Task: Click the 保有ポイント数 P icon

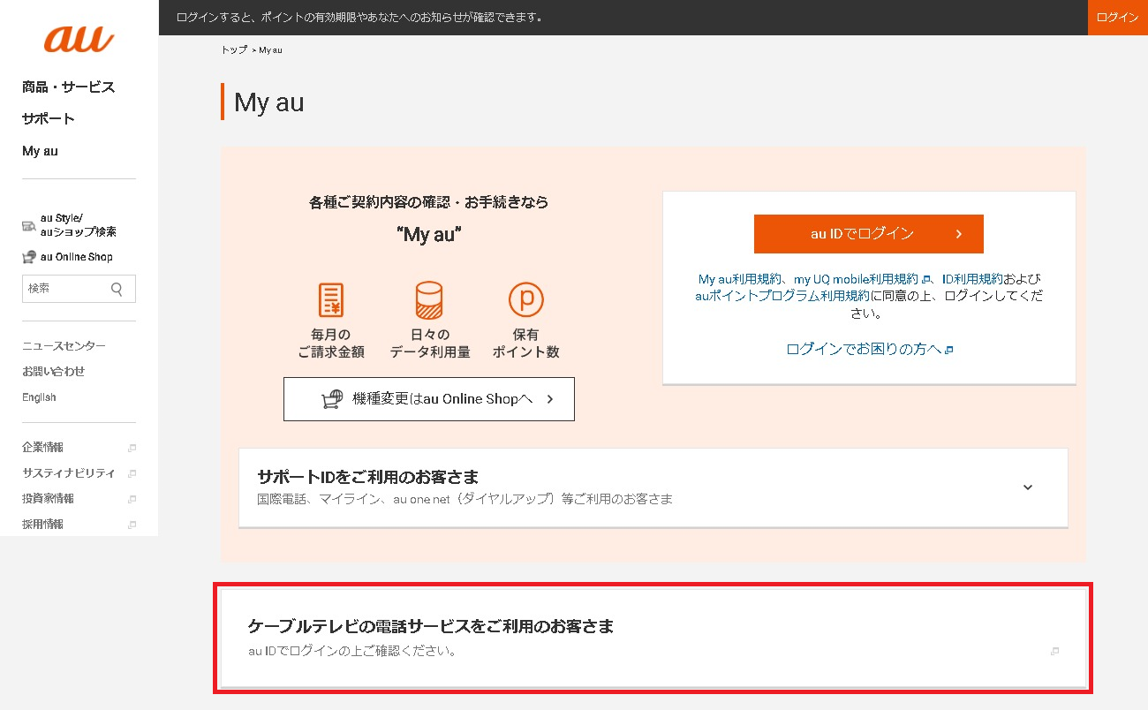Action: (525, 301)
